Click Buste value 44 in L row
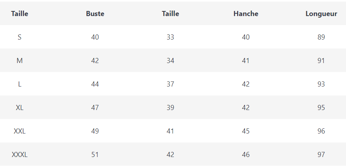The width and height of the screenshot is (346, 166). (95, 84)
